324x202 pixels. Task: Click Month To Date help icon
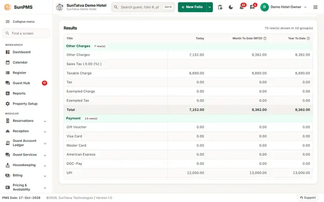[265, 38]
